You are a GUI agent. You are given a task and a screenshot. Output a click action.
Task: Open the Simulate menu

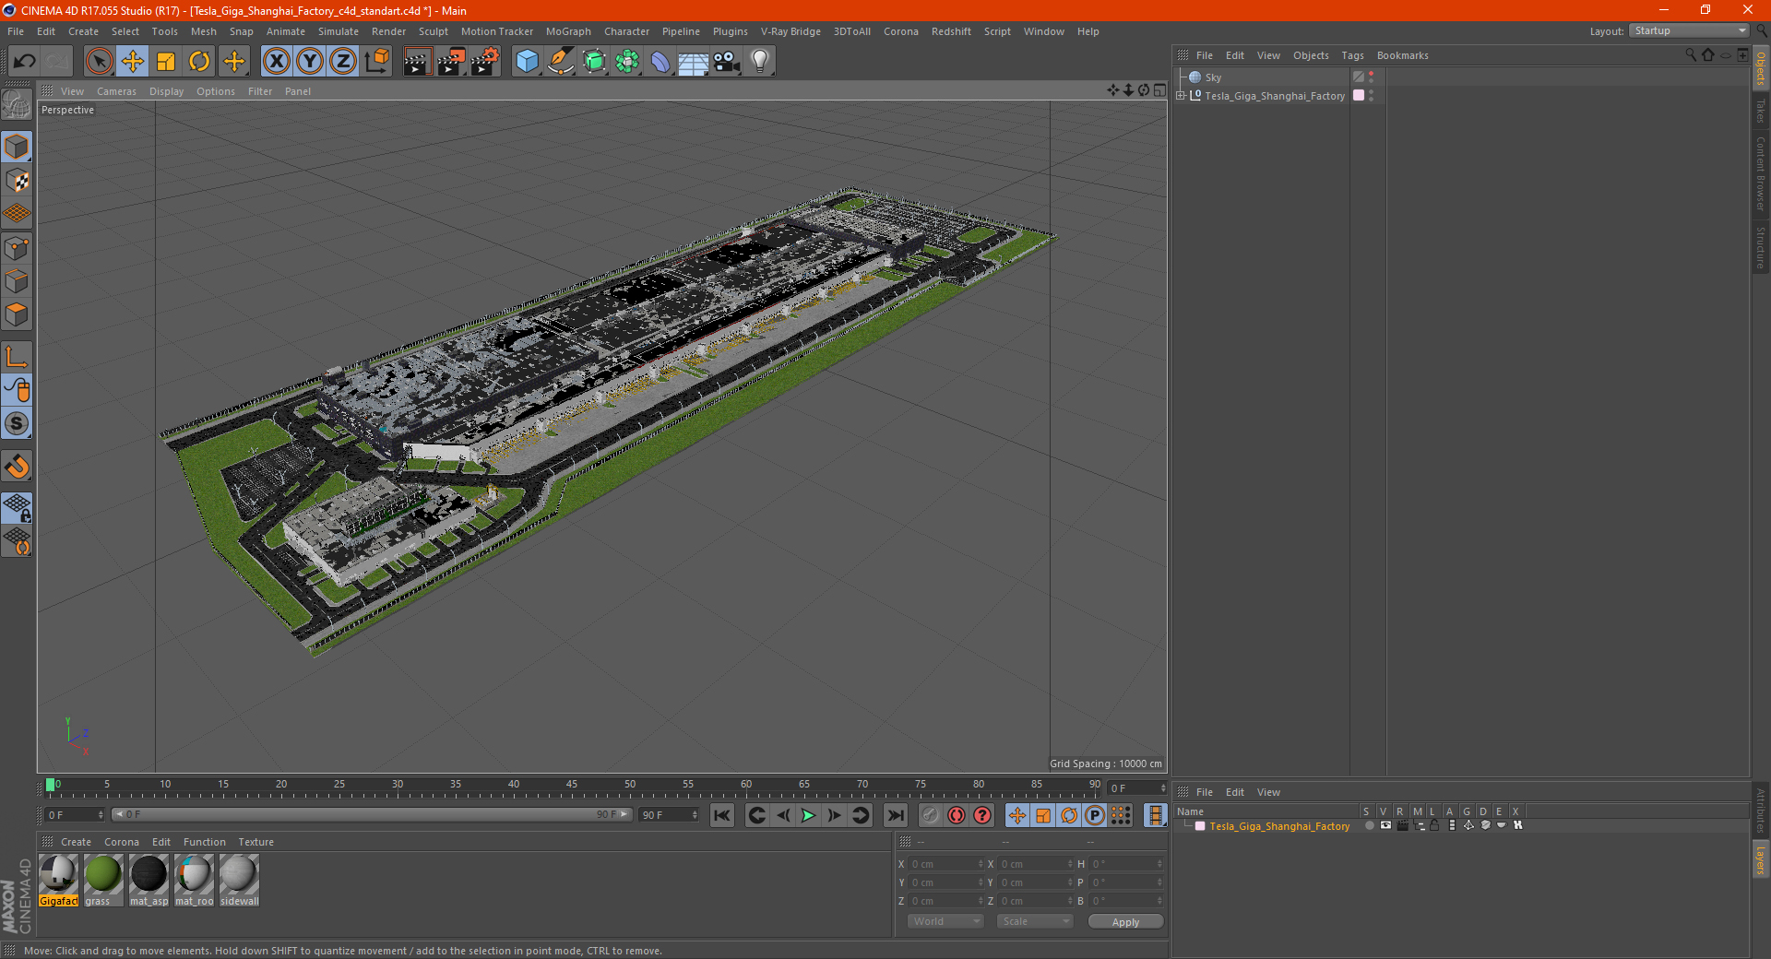pos(339,31)
